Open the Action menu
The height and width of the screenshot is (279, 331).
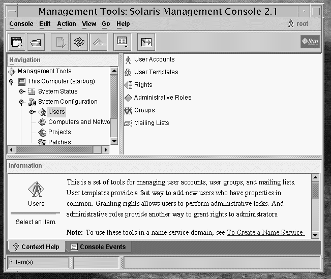[x=66, y=24]
